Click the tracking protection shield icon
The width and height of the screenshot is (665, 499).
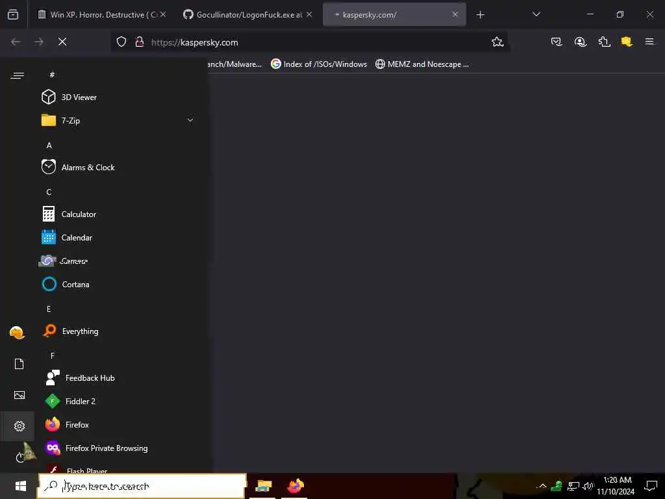coord(121,42)
